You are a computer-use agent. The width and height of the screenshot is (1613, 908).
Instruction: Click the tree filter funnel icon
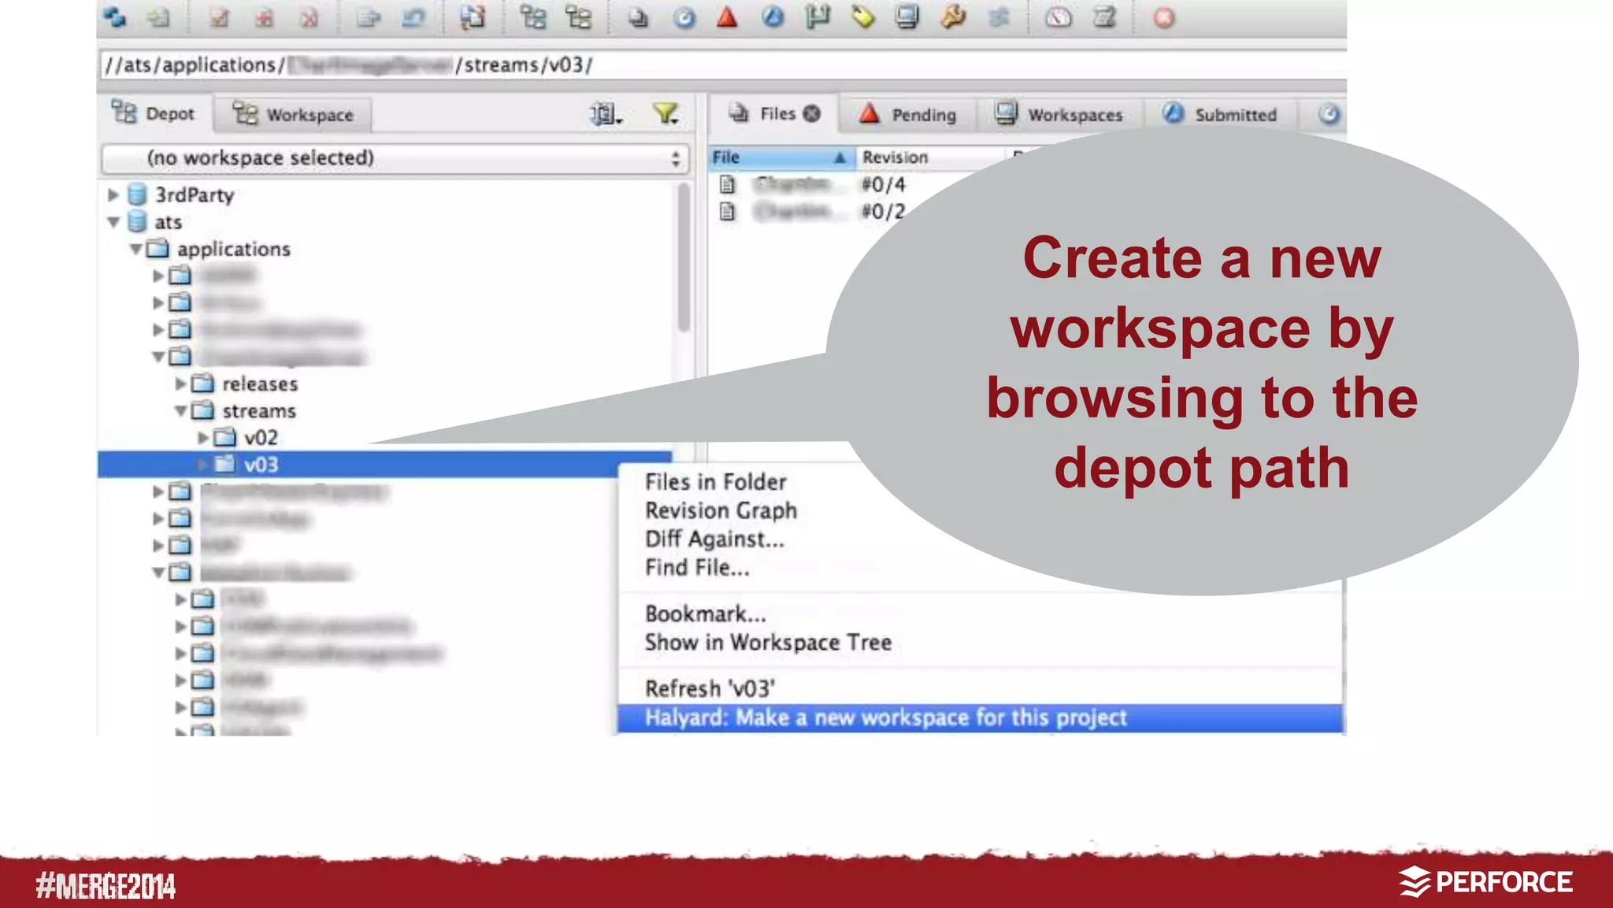[666, 114]
